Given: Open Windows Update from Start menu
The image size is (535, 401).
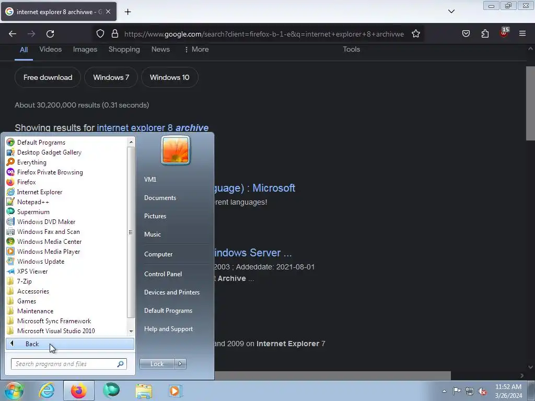Looking at the screenshot, I should (41, 262).
